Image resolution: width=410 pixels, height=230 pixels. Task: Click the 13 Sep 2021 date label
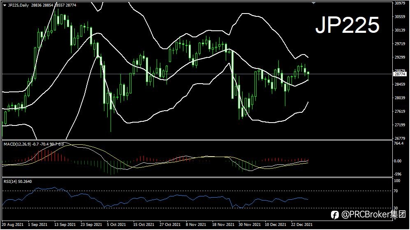(x=65, y=225)
